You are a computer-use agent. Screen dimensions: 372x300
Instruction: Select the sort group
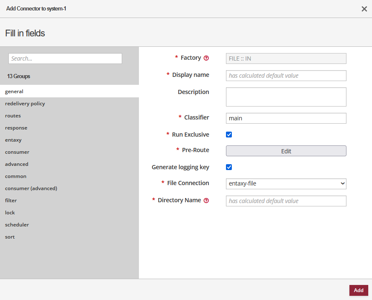pos(10,237)
